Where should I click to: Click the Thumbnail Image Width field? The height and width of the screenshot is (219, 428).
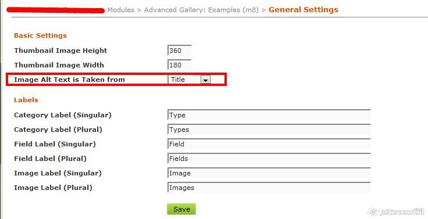pyautogui.click(x=179, y=65)
